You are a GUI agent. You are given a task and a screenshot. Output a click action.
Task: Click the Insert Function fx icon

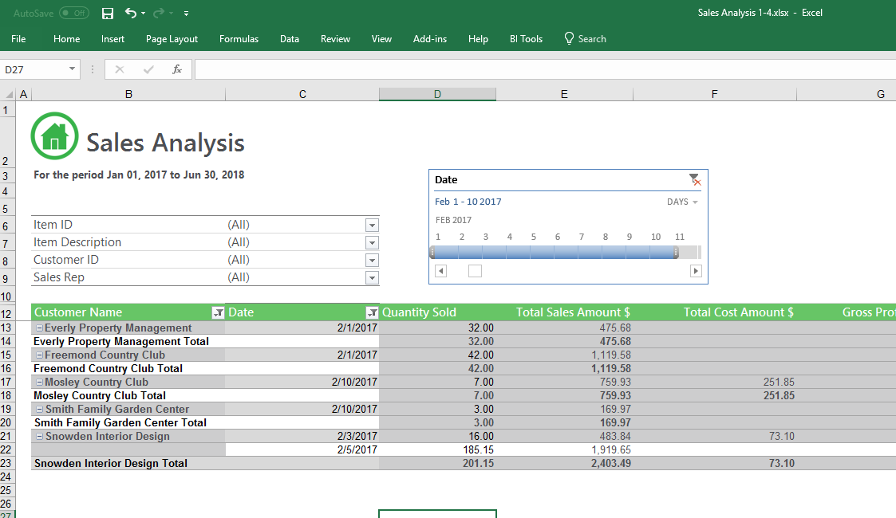pyautogui.click(x=176, y=69)
